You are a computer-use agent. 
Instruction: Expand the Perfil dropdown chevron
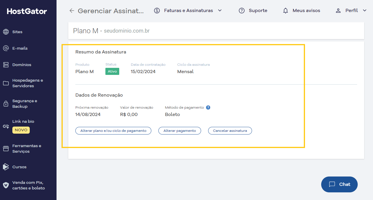365,10
